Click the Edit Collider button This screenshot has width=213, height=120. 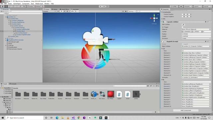click(183, 25)
